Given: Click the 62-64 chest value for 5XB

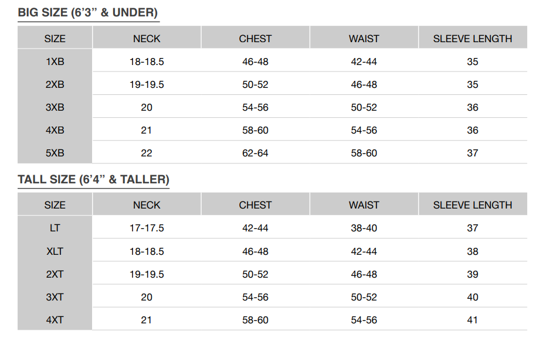Looking at the screenshot, I should click(x=256, y=153).
